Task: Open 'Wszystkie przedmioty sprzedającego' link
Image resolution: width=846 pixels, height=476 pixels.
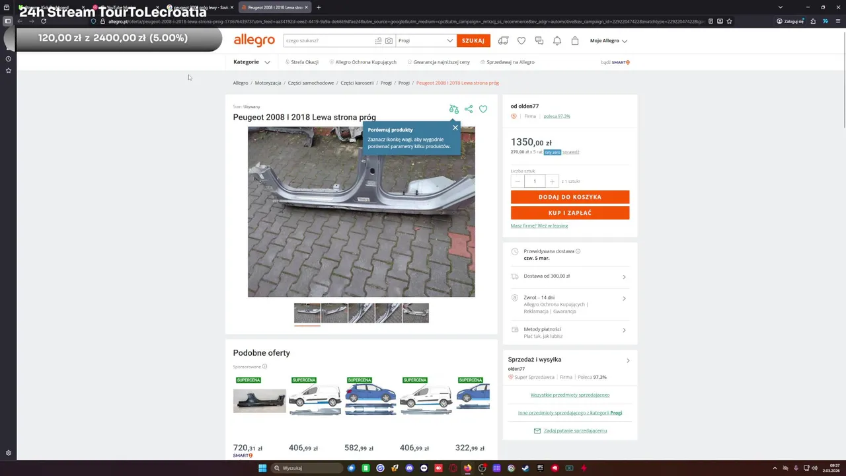Action: tap(570, 395)
